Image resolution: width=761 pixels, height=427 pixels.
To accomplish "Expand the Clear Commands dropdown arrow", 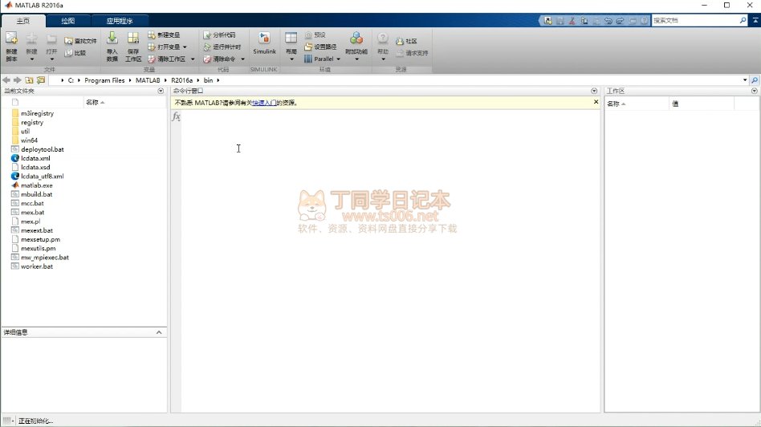I will [242, 59].
